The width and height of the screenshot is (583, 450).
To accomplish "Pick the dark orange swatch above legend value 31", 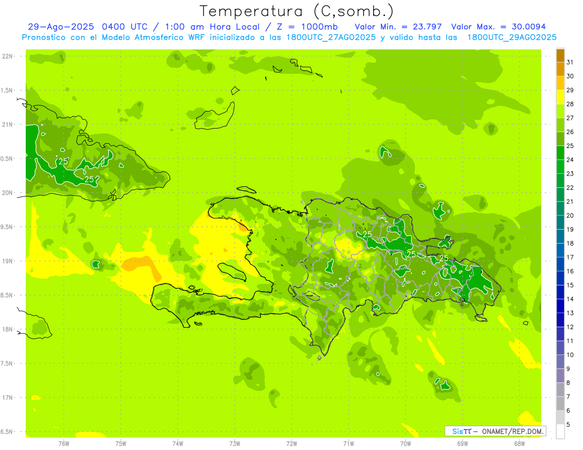I will pyautogui.click(x=560, y=55).
